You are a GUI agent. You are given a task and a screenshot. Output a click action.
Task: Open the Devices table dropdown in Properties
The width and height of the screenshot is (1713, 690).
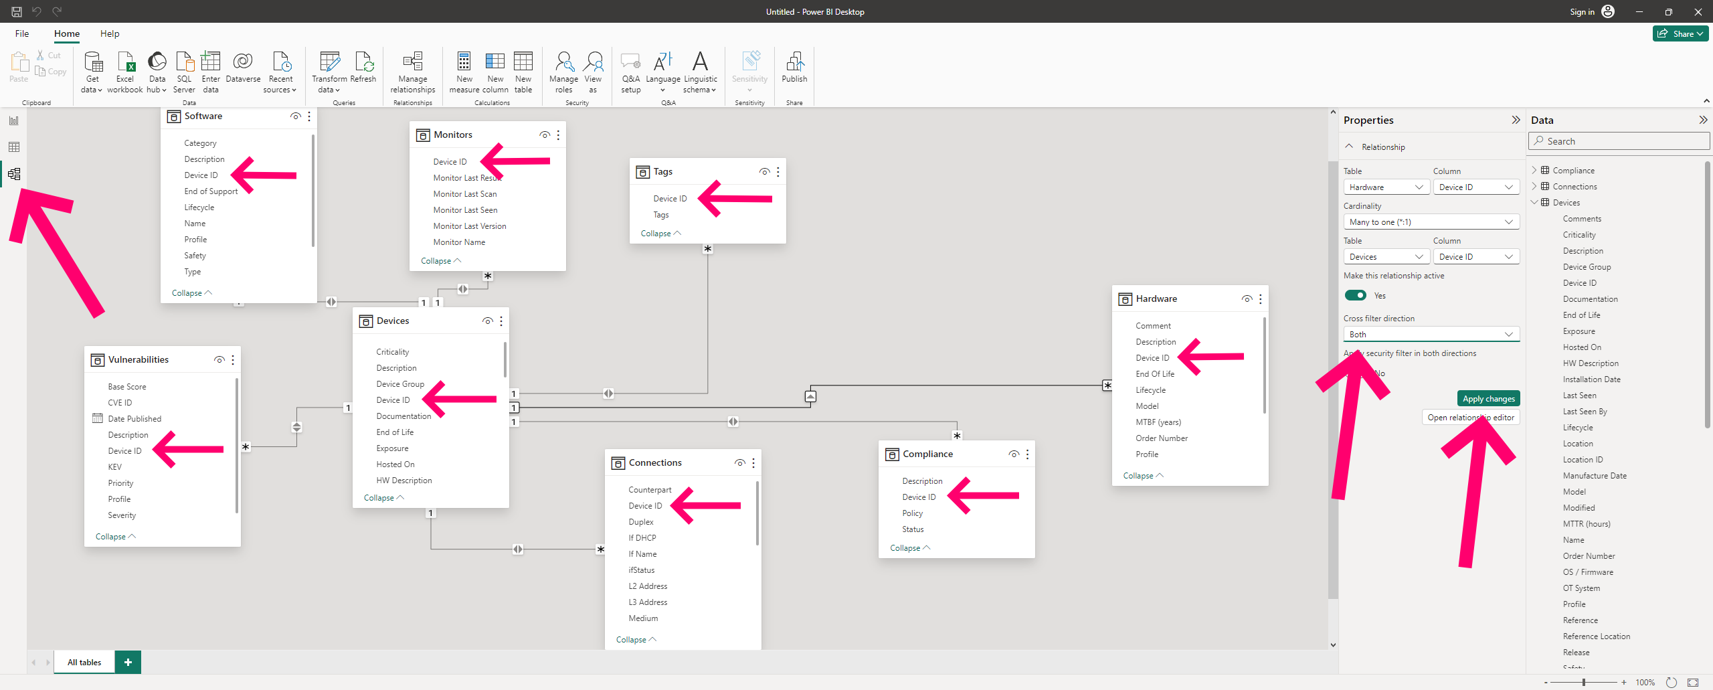coord(1386,257)
